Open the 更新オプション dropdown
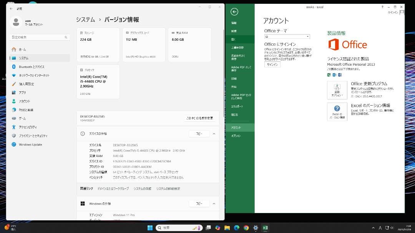The image size is (415, 233). click(337, 90)
